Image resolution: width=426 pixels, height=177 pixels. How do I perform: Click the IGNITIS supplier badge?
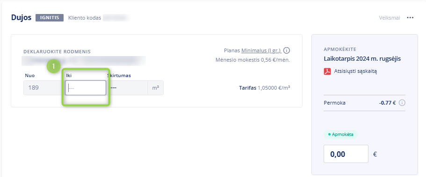(50, 18)
